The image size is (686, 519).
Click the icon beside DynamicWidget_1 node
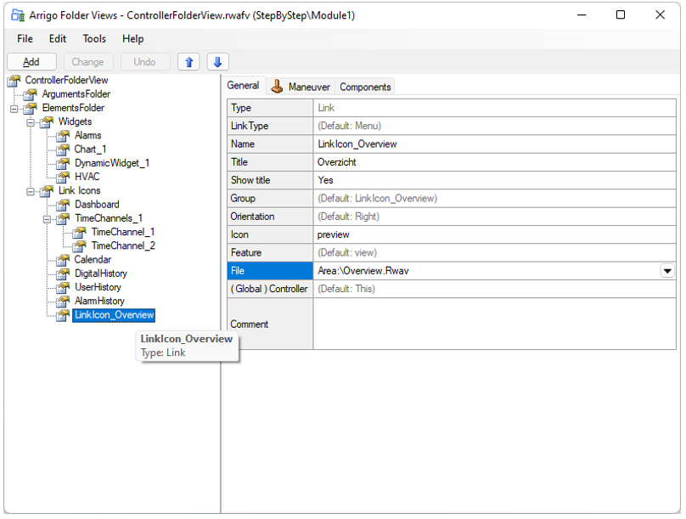(x=63, y=163)
